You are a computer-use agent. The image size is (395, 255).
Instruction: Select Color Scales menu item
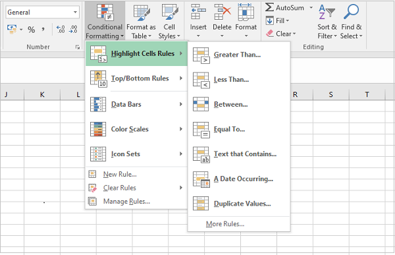click(x=136, y=129)
